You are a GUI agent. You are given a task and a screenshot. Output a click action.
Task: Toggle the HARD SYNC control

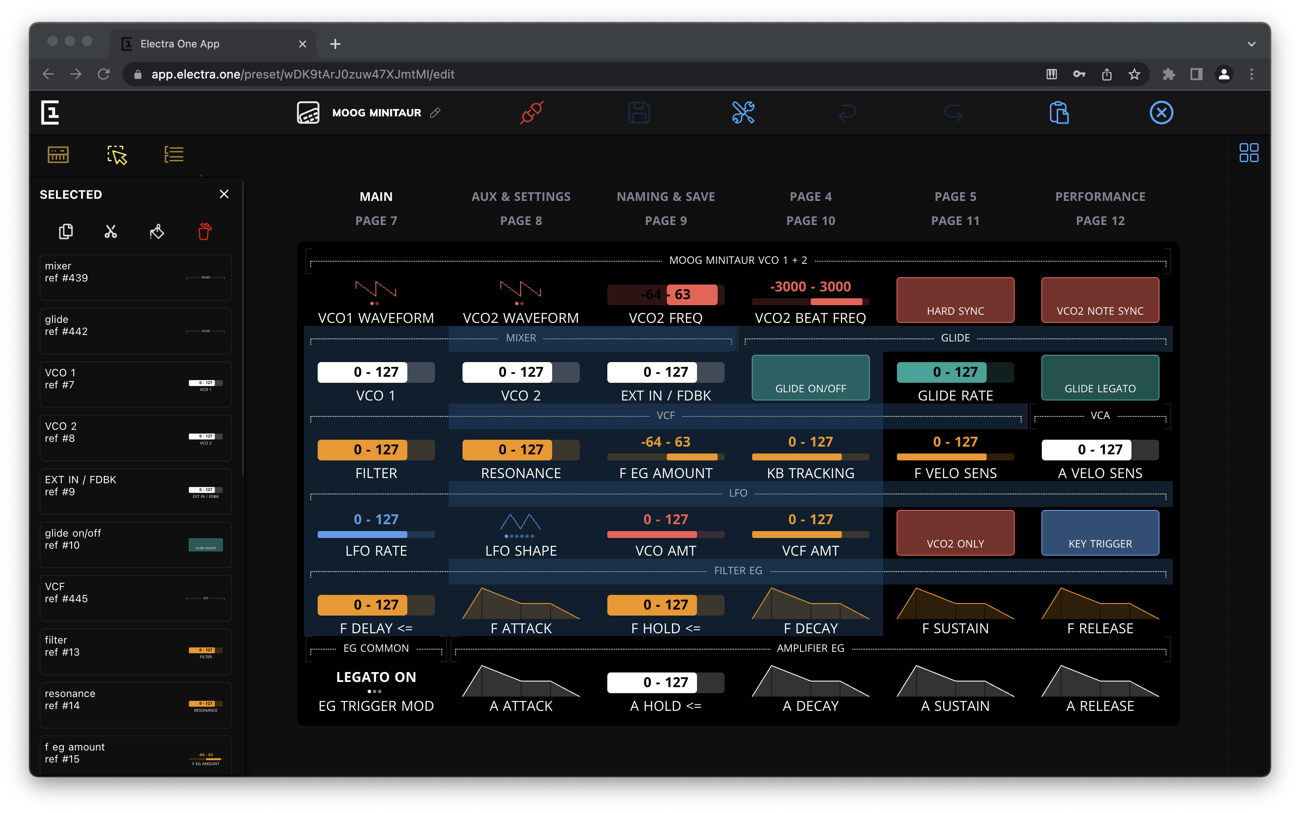pos(955,300)
